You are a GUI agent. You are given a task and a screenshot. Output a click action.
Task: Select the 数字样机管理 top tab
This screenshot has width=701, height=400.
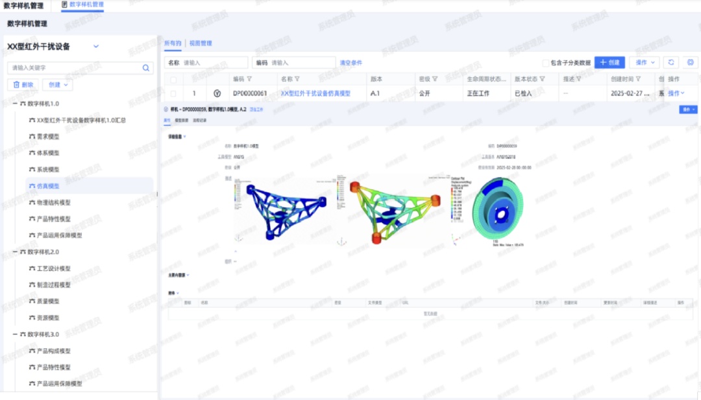click(82, 5)
